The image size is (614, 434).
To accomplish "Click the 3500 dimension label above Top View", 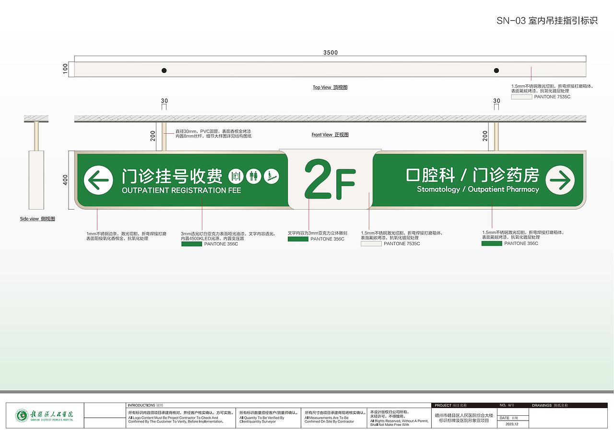I will coord(330,53).
